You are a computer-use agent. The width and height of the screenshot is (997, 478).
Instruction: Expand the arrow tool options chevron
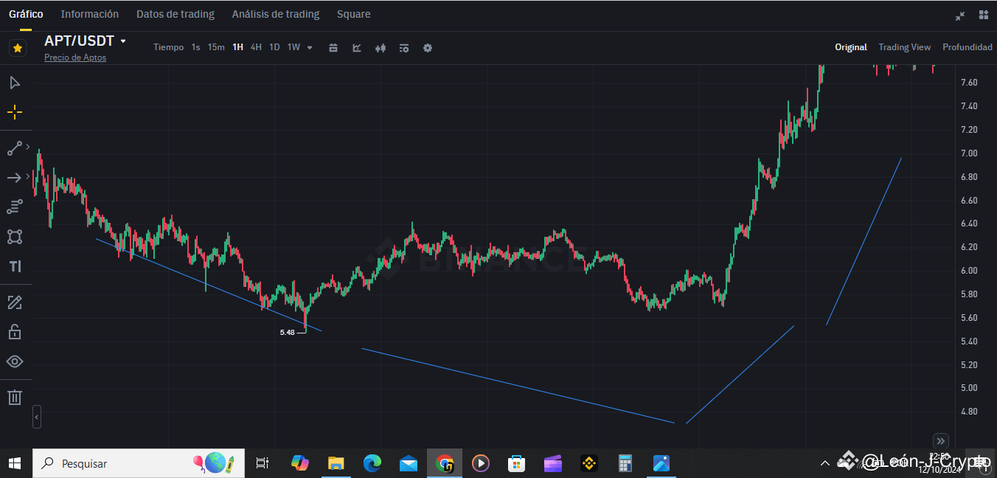28,176
